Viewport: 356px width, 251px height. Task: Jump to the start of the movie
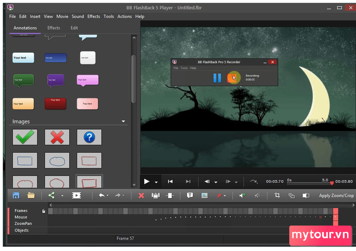click(170, 181)
